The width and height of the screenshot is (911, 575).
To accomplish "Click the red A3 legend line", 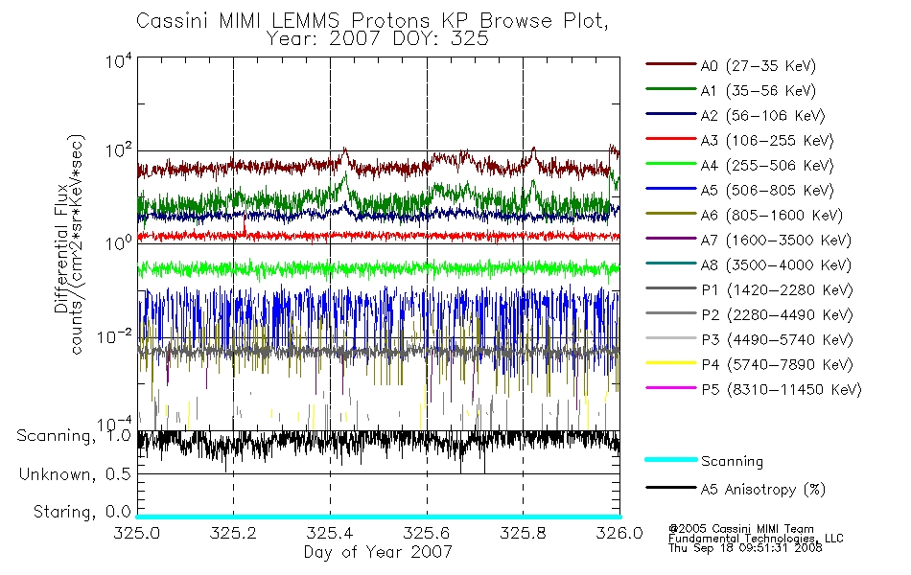I will [671, 139].
